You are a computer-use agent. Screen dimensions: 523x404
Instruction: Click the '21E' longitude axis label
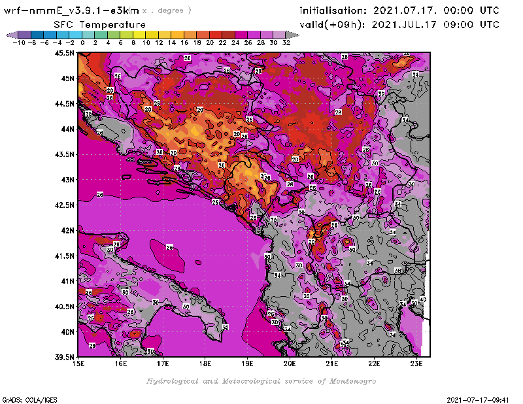(332, 364)
